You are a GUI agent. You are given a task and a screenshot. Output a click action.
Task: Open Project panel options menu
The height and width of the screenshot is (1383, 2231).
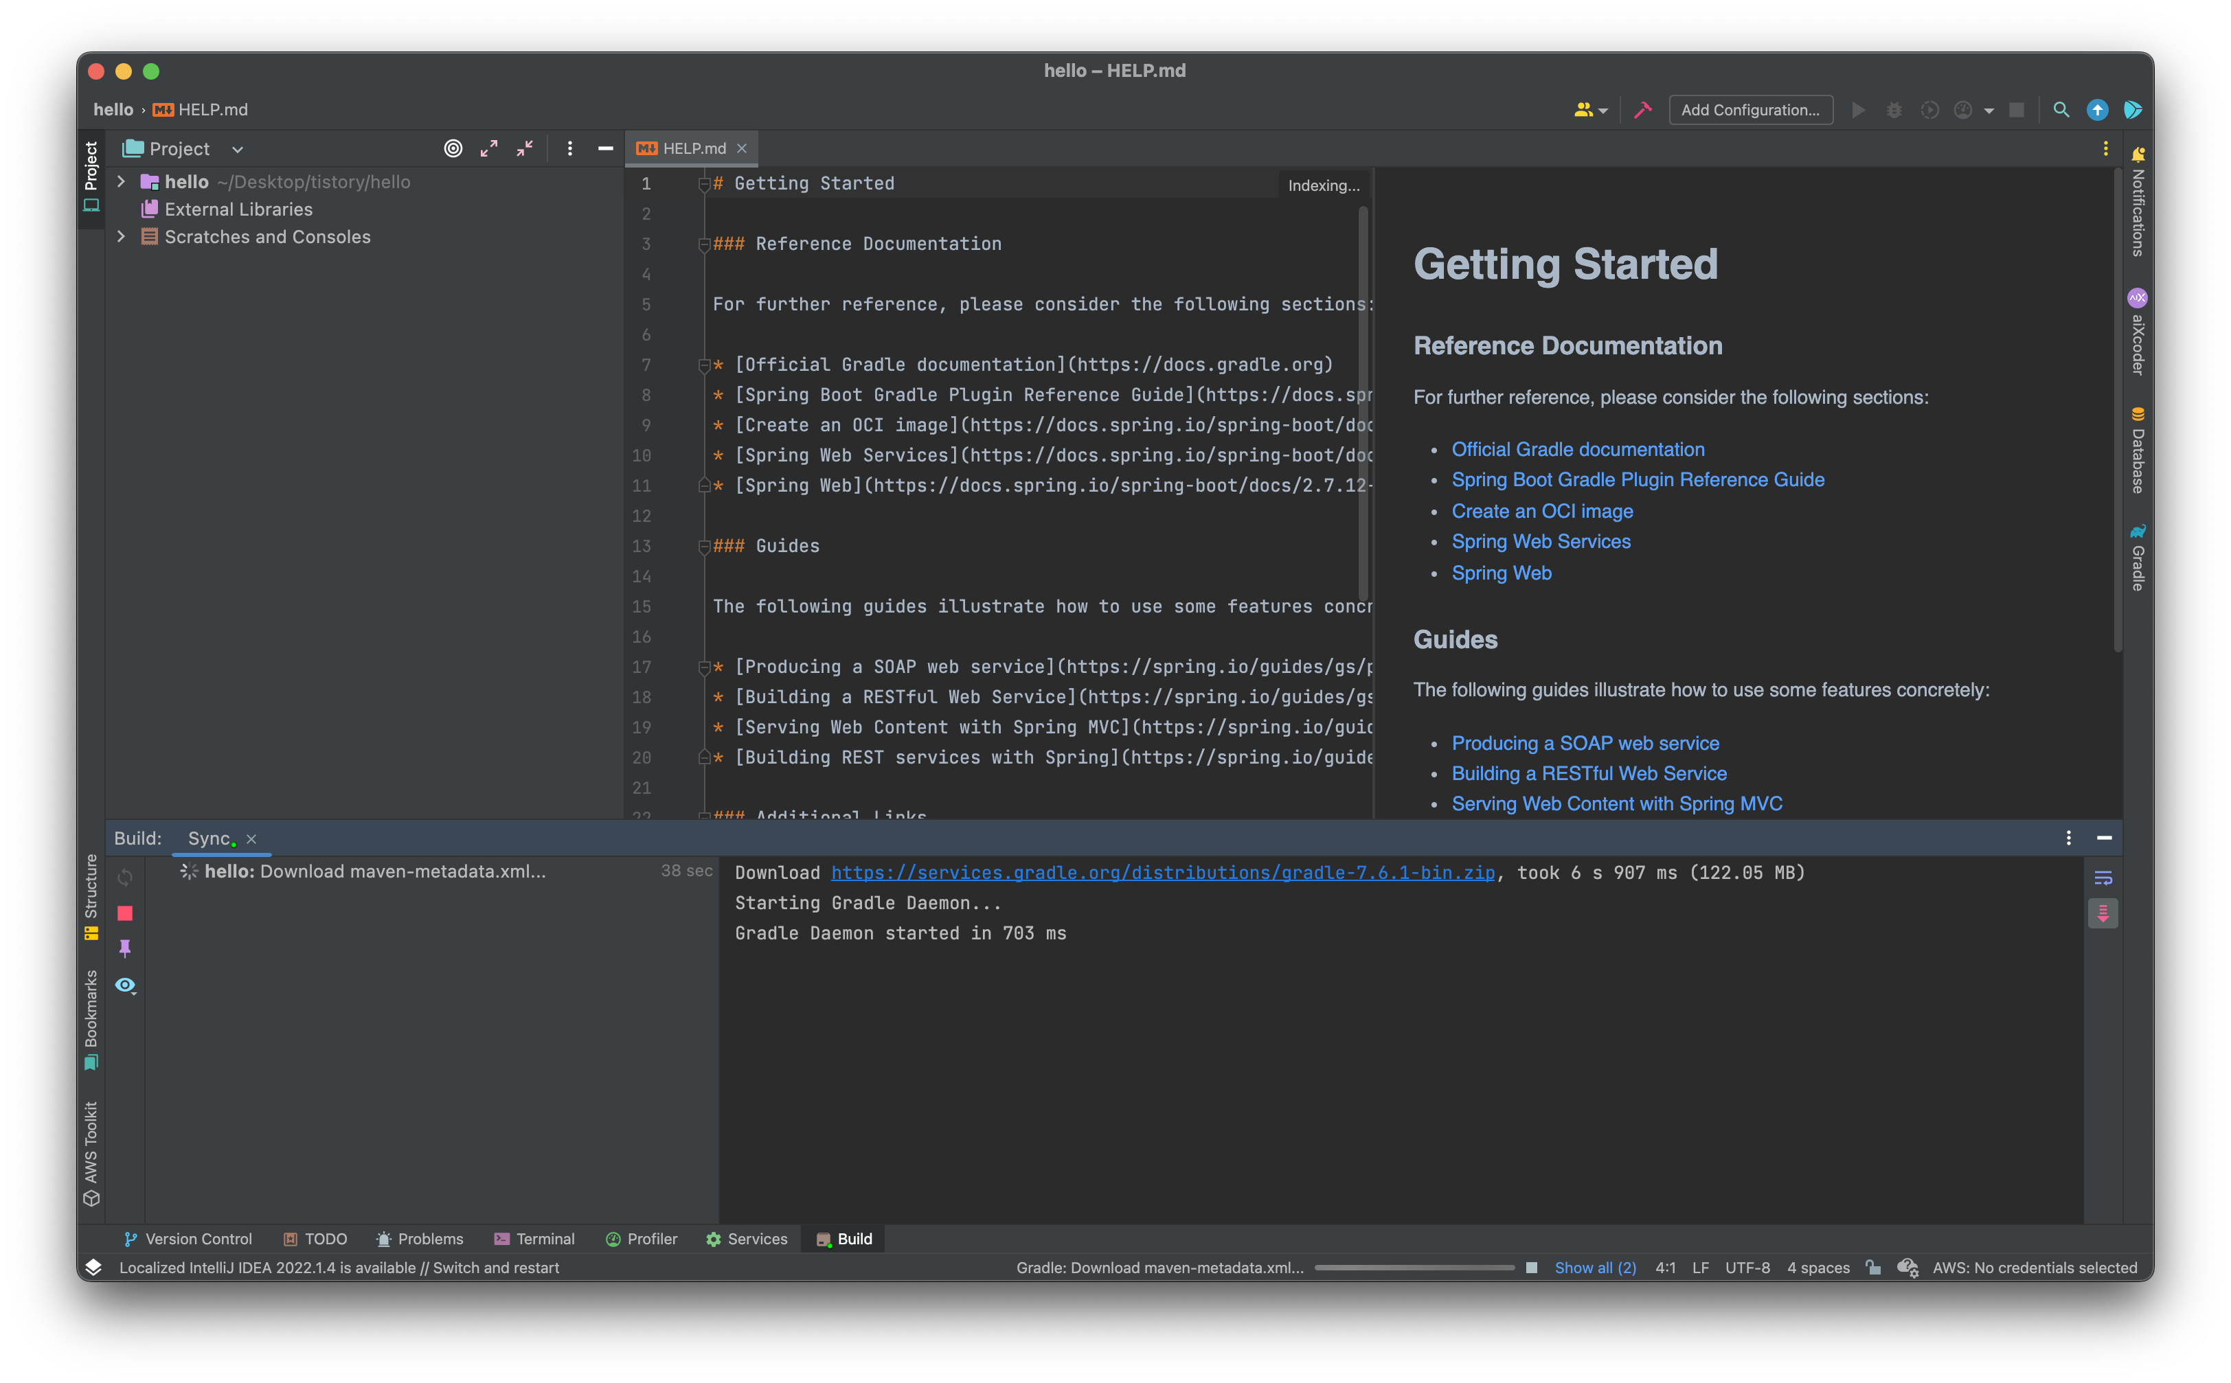[570, 148]
